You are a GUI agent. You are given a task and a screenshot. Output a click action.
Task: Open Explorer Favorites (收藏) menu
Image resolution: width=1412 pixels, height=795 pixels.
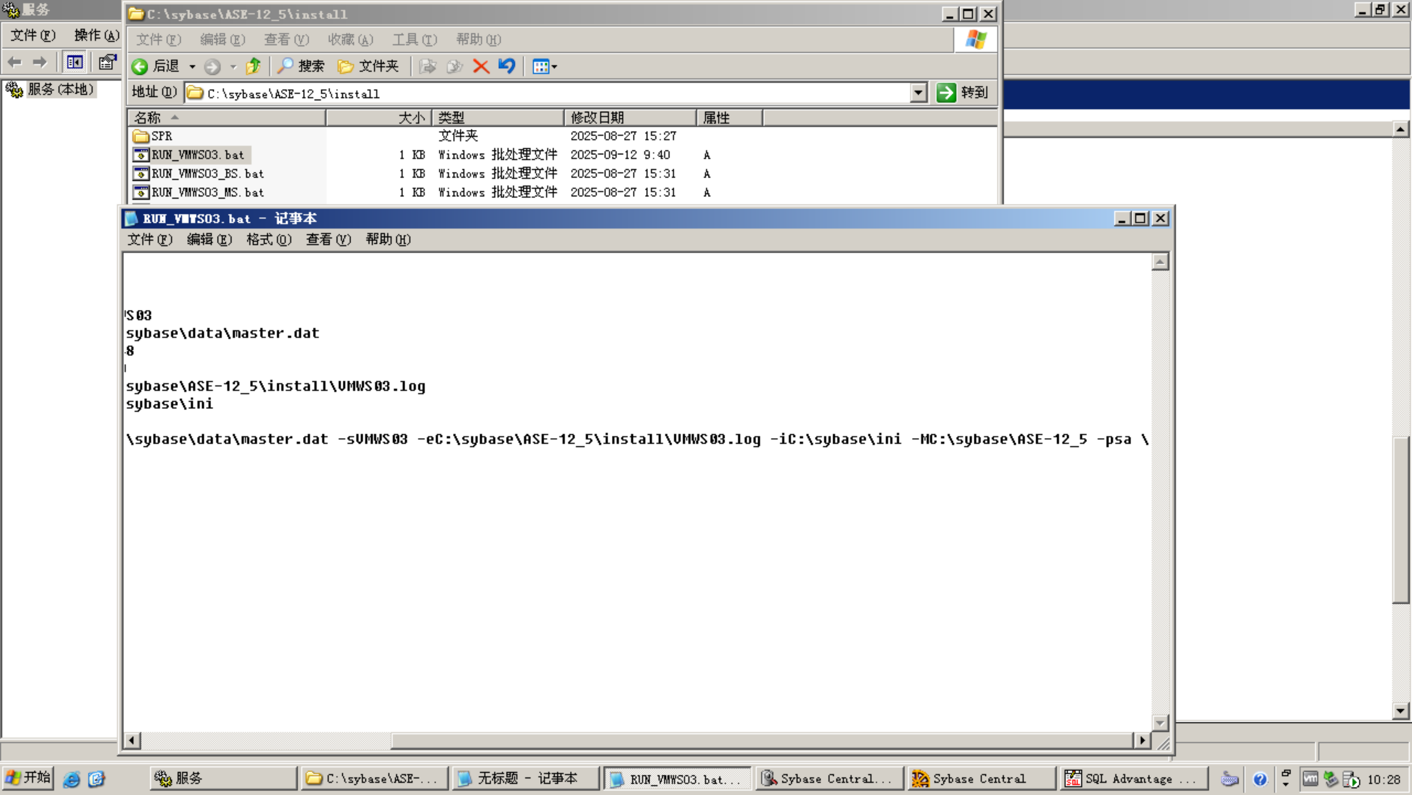(x=351, y=40)
